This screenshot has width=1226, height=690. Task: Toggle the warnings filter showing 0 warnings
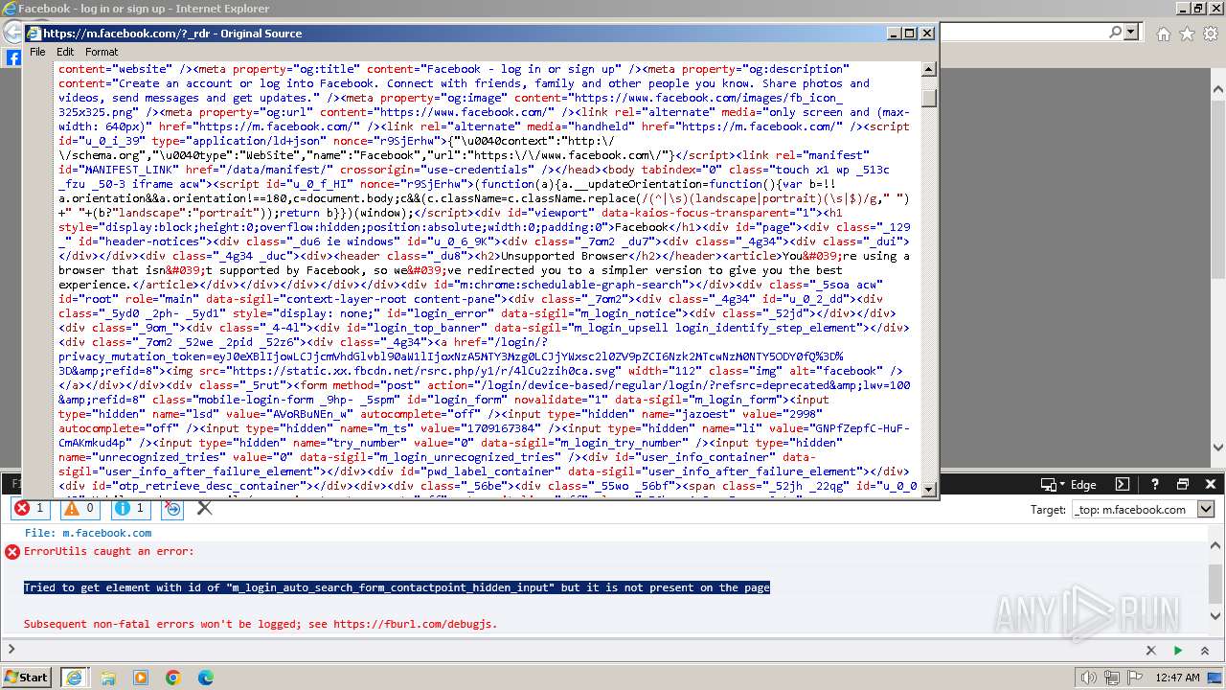click(79, 508)
